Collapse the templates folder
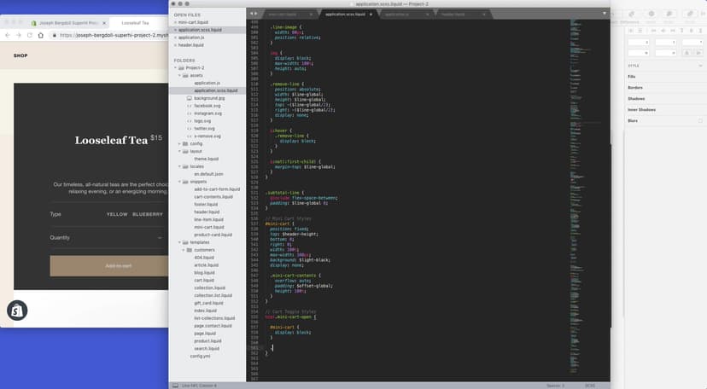The width and height of the screenshot is (707, 389). 179,242
